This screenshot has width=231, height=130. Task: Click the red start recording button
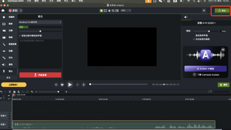pos(40,75)
